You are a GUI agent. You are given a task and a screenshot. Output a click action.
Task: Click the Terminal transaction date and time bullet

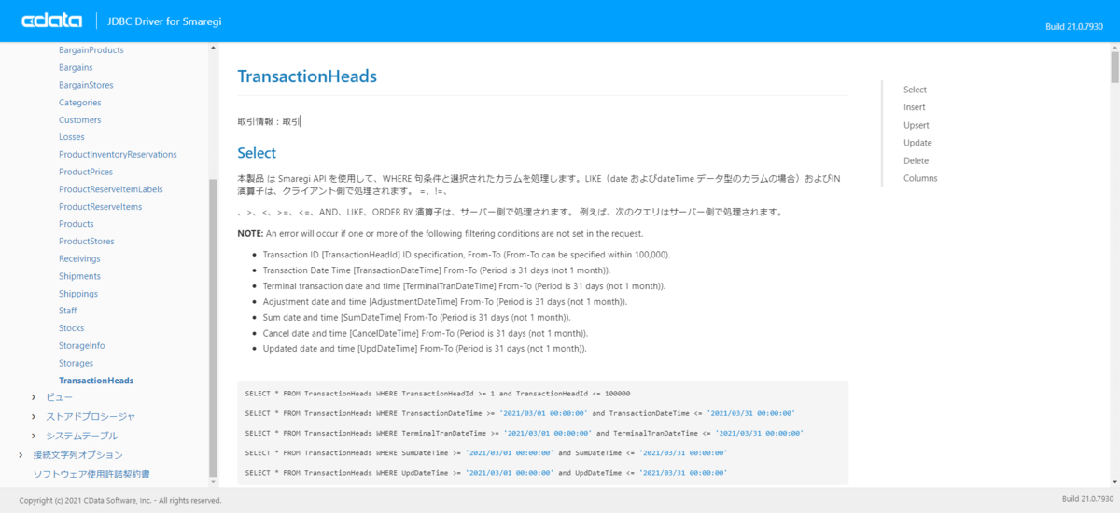pos(464,286)
